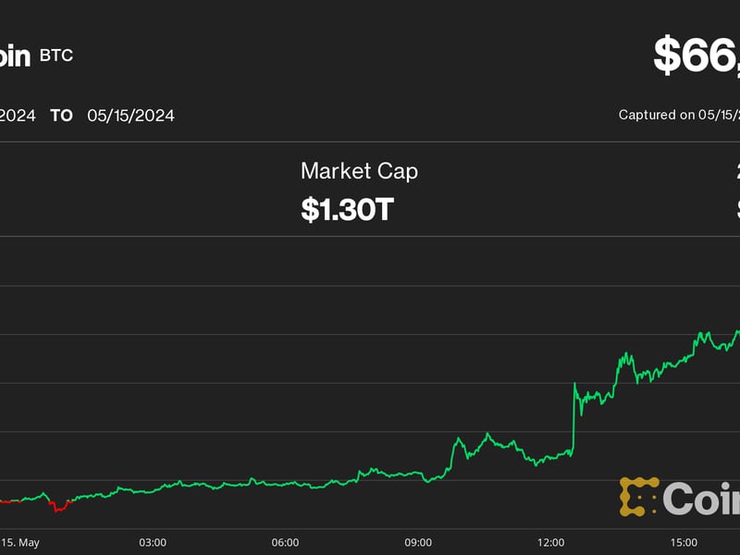
Task: Select the 03:00 time axis label
Action: coord(153,542)
